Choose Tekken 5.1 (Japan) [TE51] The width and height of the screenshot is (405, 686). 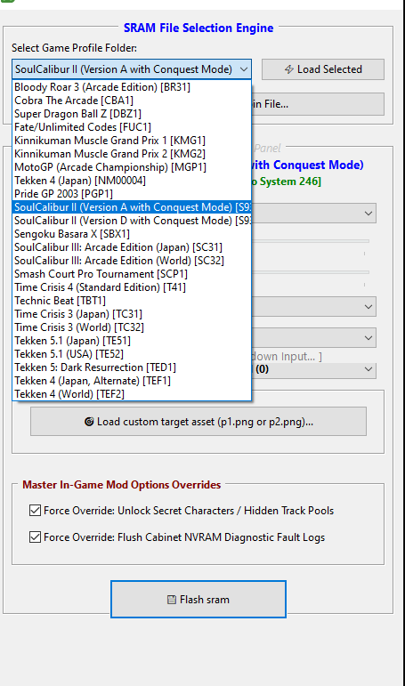point(132,341)
